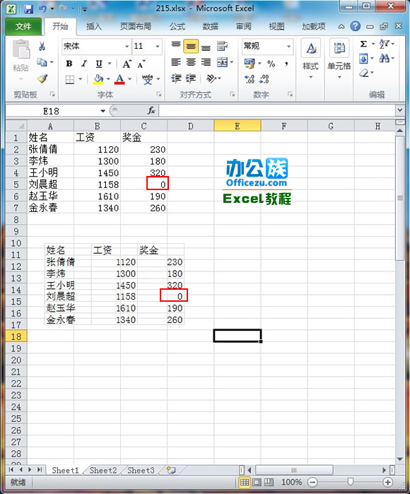Switch to the 页面布局 Page Layout tab

[136, 26]
